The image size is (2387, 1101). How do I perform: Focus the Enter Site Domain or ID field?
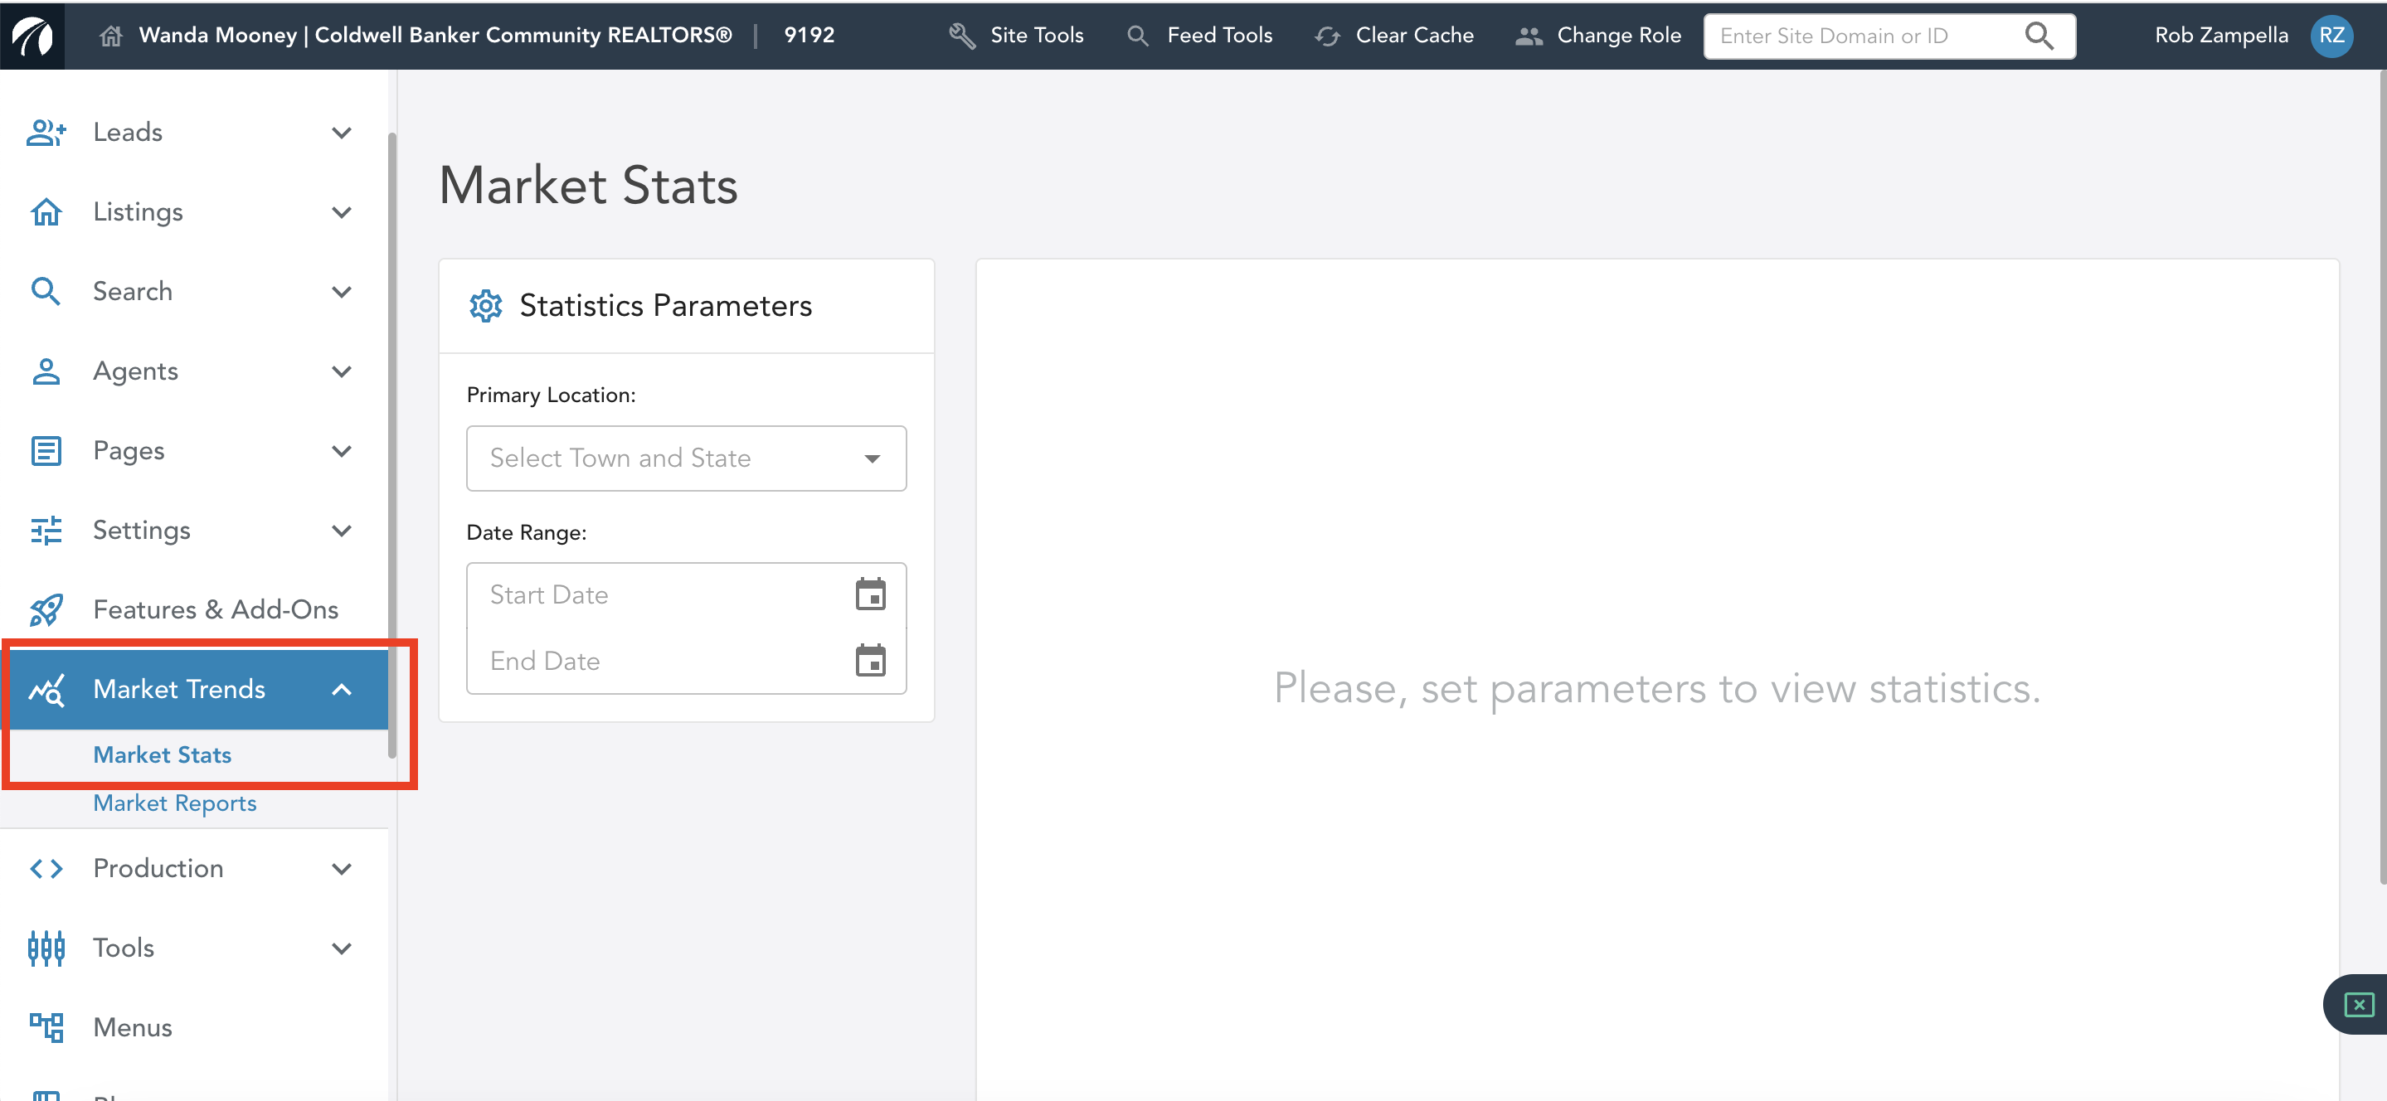click(x=1863, y=35)
